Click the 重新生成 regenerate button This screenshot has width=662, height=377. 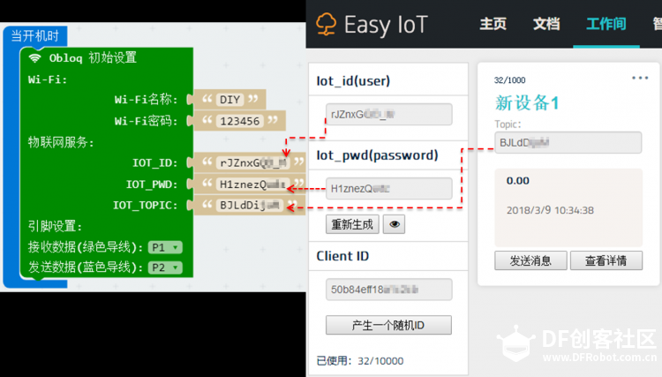point(353,224)
